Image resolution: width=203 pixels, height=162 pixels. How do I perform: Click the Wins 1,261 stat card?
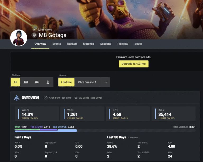[x=82, y=114]
